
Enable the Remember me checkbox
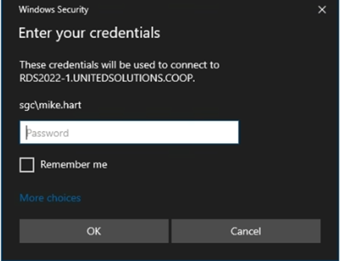[x=27, y=164]
